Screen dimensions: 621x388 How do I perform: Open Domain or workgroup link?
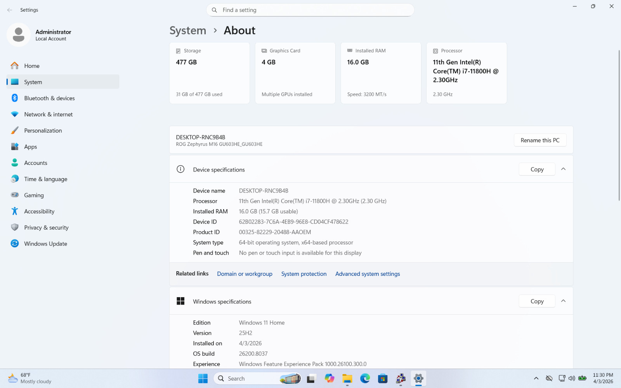(245, 274)
